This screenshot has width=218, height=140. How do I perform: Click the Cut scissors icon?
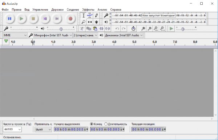tap(82, 29)
